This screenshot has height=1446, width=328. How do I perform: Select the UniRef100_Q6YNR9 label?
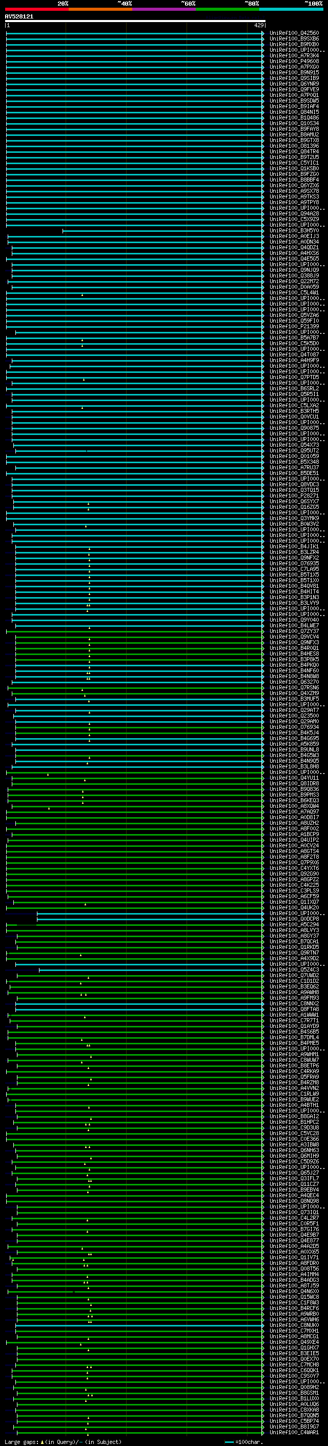[294, 84]
